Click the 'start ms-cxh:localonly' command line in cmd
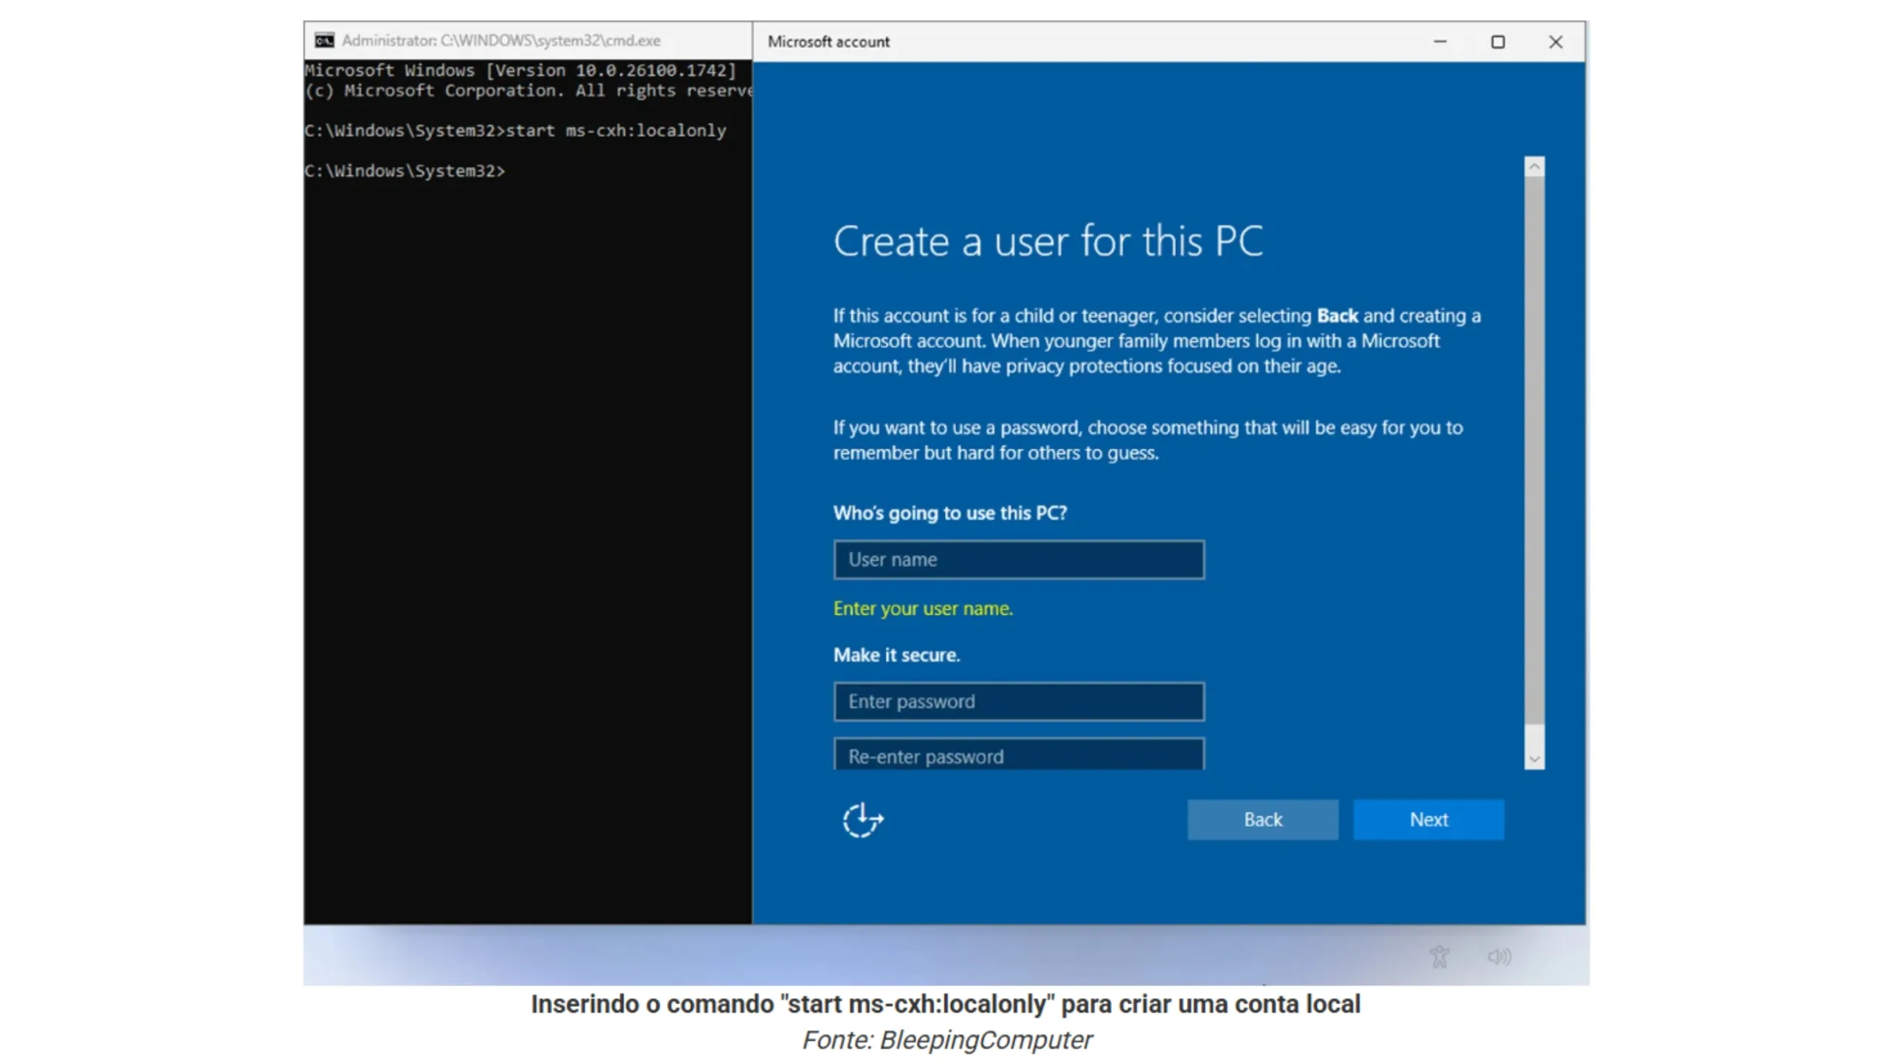1890x1063 pixels. click(x=515, y=131)
